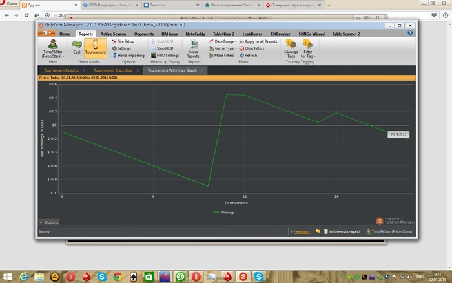Click the Feedback link in the status bar
Screen dimensions: 452x283
click(302, 232)
